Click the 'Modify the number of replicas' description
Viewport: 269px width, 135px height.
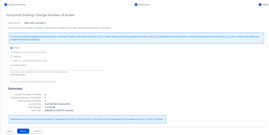pyautogui.click(x=30, y=61)
